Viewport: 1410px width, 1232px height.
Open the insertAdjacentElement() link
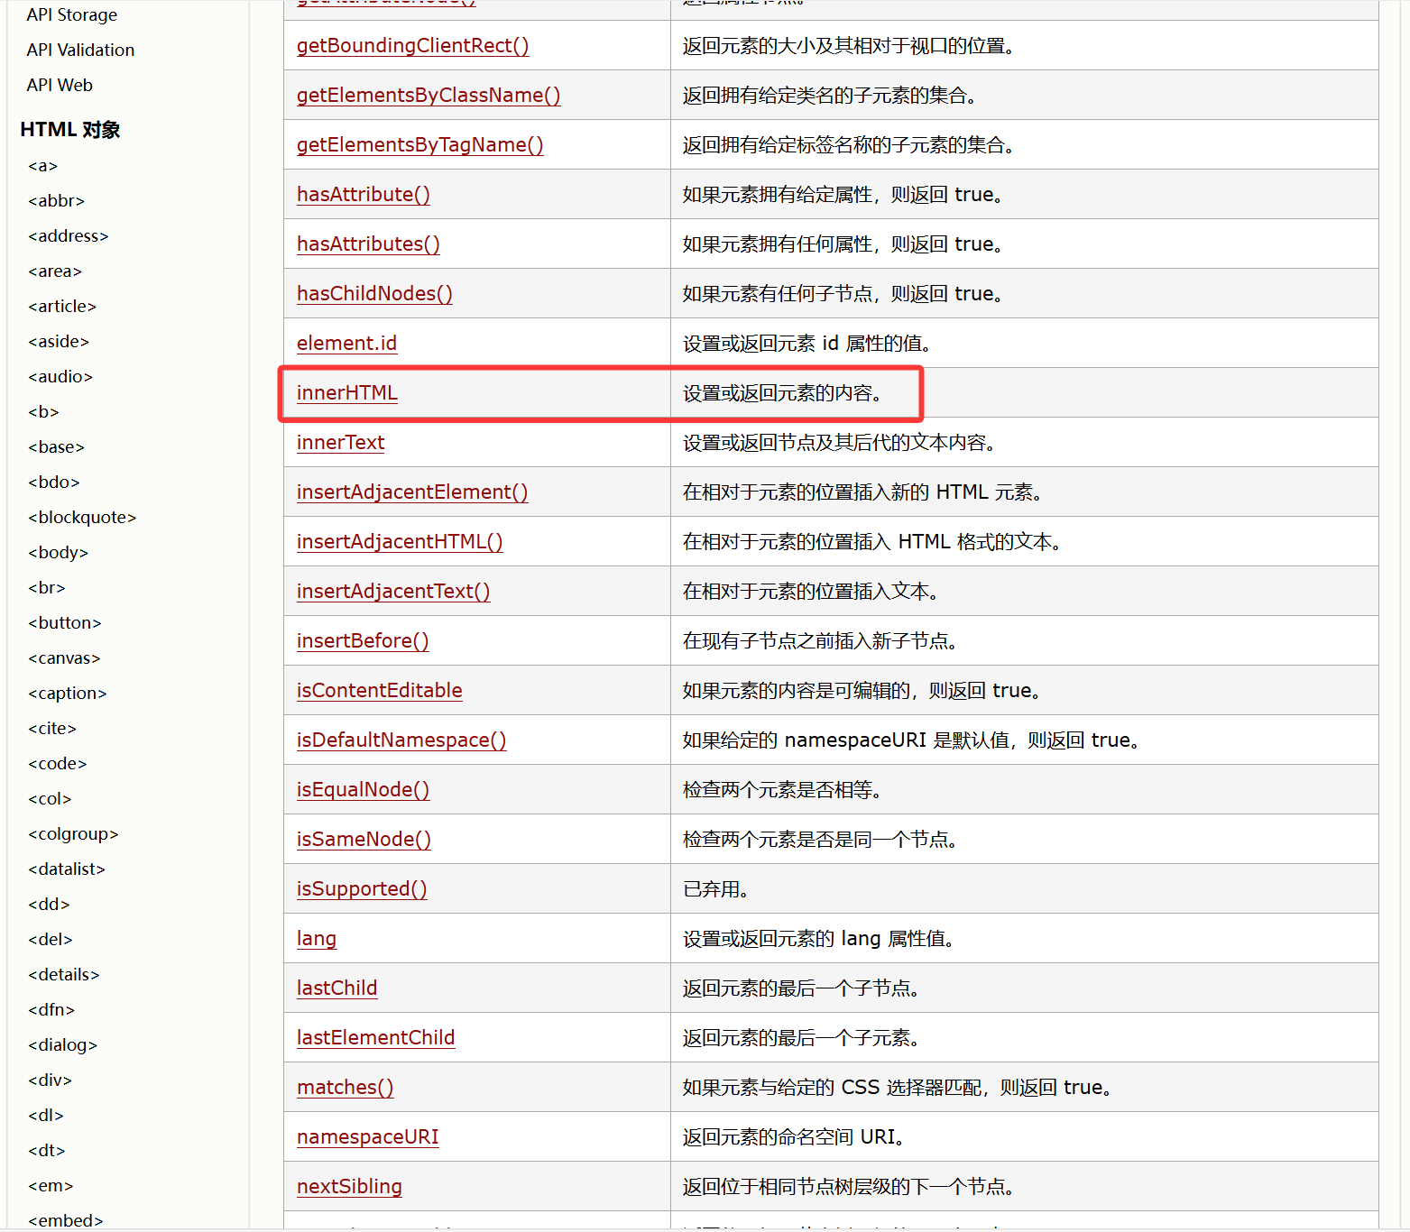tap(412, 492)
